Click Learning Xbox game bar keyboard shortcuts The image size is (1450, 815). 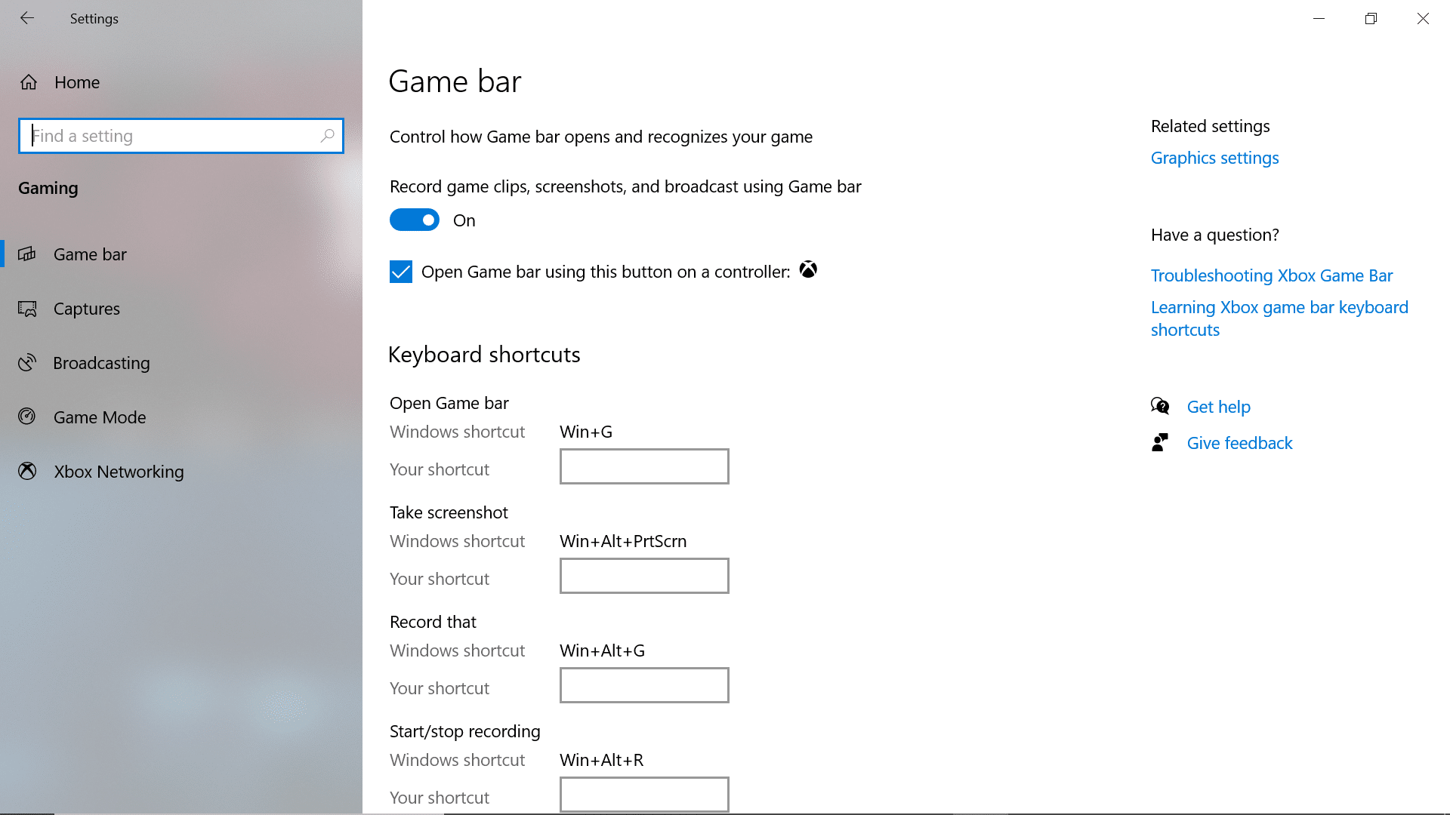coord(1280,318)
